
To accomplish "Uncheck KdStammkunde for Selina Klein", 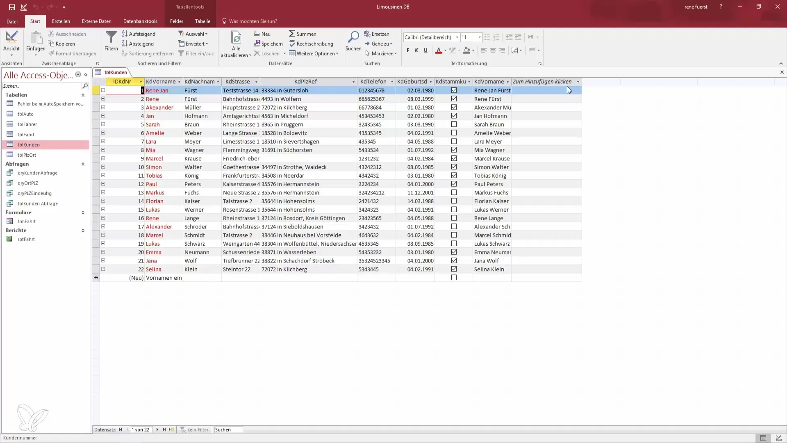I will pos(454,269).
